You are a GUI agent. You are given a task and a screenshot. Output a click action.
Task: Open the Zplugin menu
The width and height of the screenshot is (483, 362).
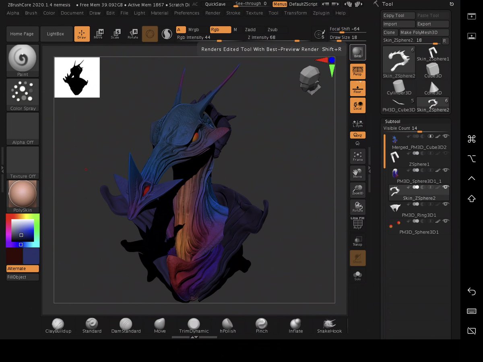[x=321, y=13]
